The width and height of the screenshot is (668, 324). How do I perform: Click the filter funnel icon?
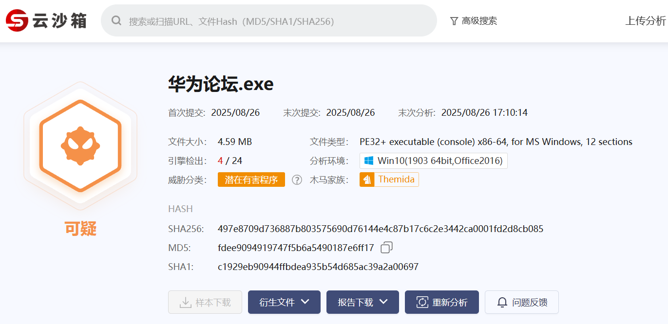pyautogui.click(x=454, y=21)
